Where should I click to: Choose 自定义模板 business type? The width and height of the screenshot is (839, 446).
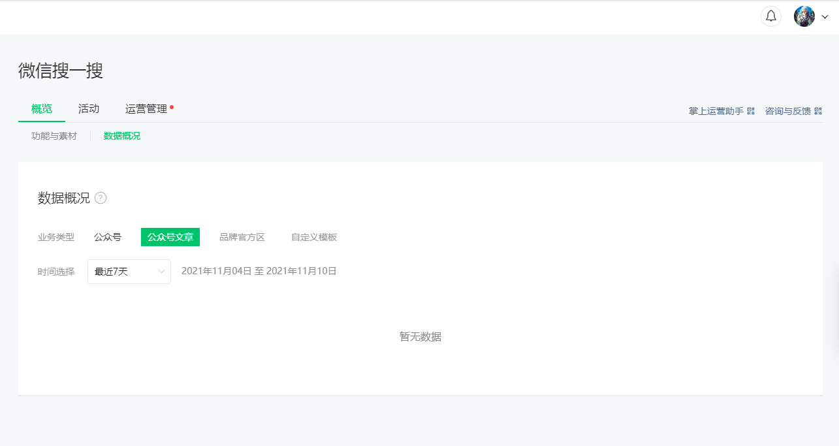pyautogui.click(x=314, y=237)
